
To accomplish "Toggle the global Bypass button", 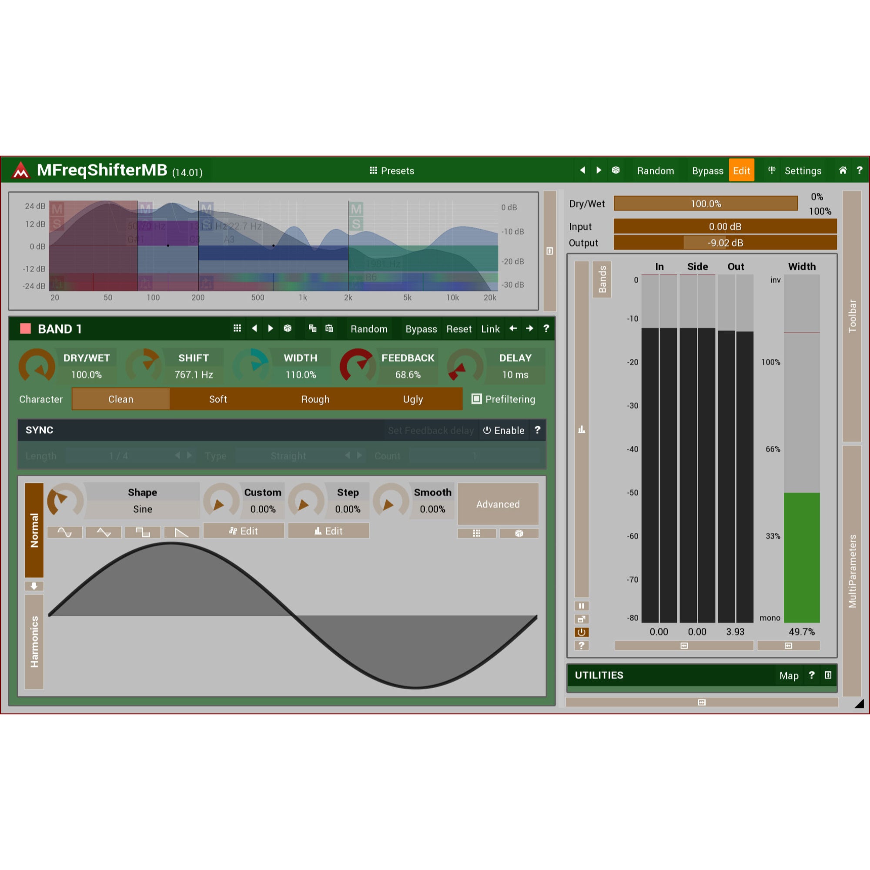I will coord(707,171).
